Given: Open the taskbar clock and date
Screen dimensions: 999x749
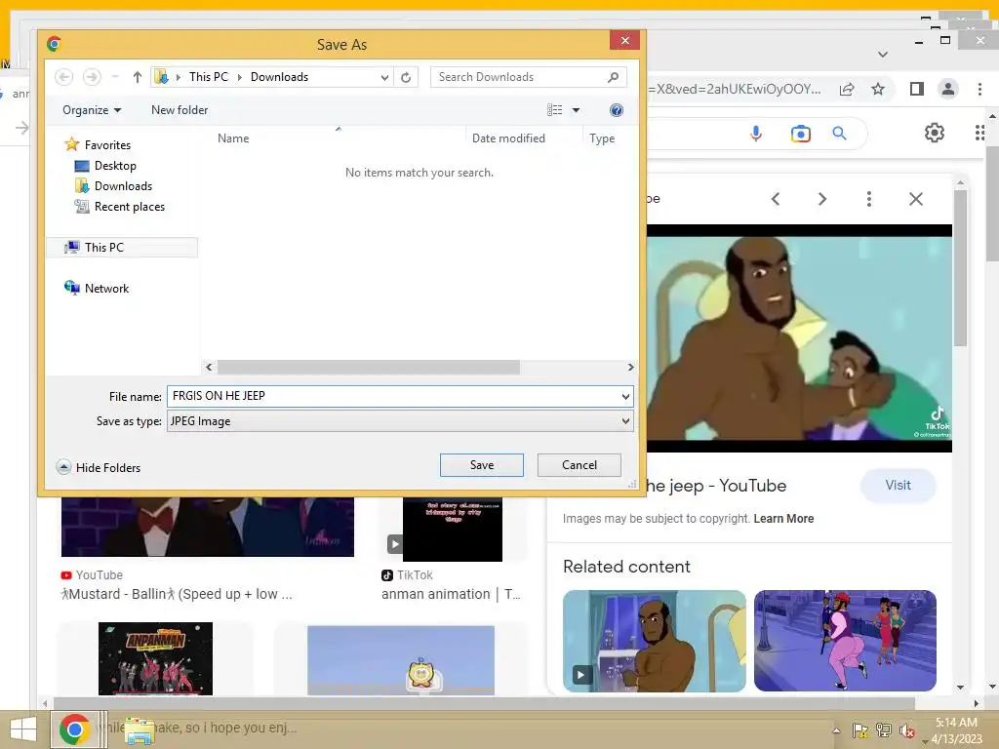Looking at the screenshot, I should click(x=956, y=730).
